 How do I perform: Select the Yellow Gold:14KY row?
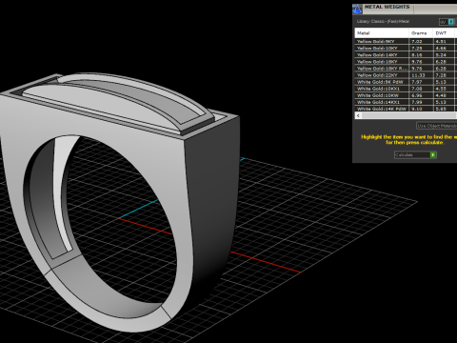[406, 54]
